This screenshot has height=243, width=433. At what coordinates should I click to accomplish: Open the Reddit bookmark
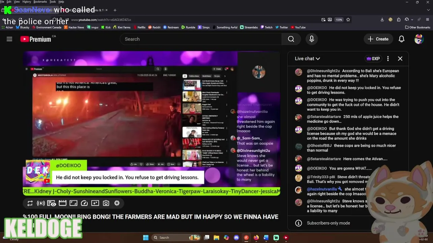pyautogui.click(x=154, y=27)
